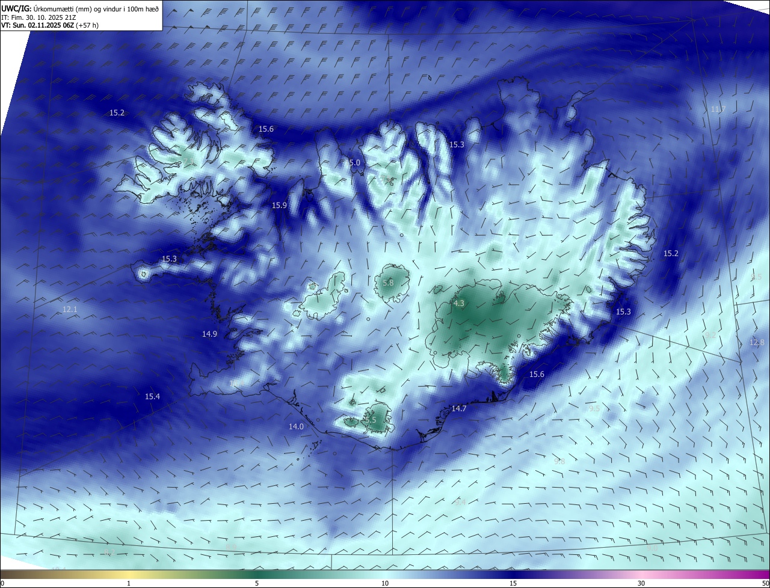Select the 15.9 value label
The image size is (770, 588).
[279, 206]
